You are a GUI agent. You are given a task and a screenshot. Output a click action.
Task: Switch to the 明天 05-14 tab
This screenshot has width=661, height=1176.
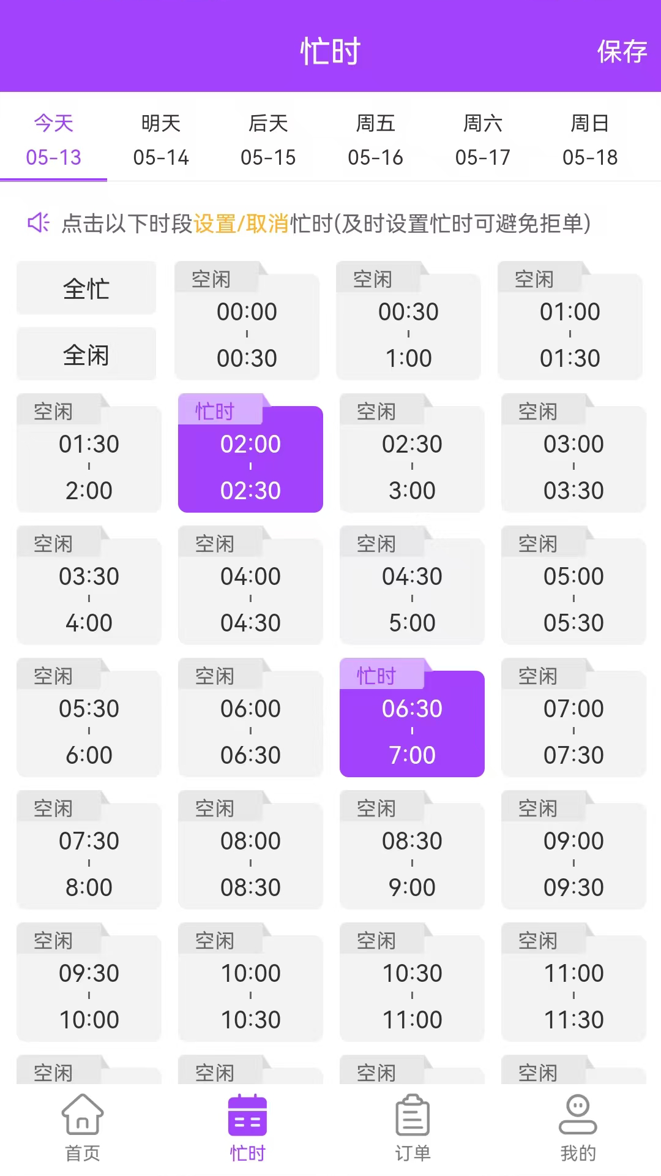[161, 140]
